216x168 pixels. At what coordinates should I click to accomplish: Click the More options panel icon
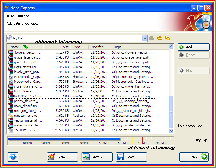tap(86, 157)
